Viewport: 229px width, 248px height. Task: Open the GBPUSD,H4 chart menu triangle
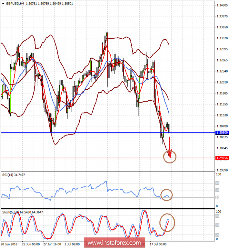tap(3, 3)
